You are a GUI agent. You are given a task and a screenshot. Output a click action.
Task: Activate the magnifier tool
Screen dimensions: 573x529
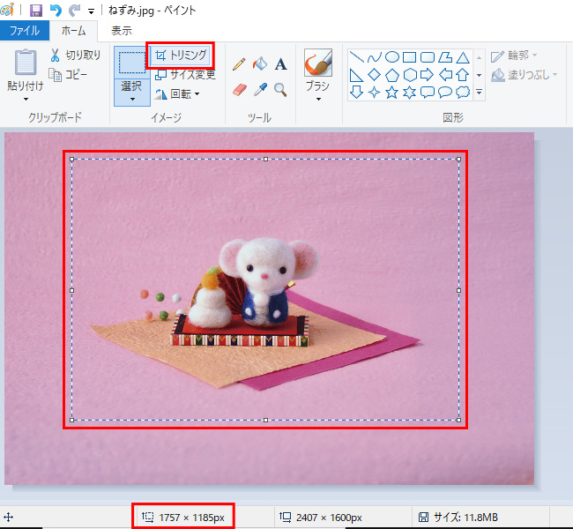pyautogui.click(x=280, y=89)
